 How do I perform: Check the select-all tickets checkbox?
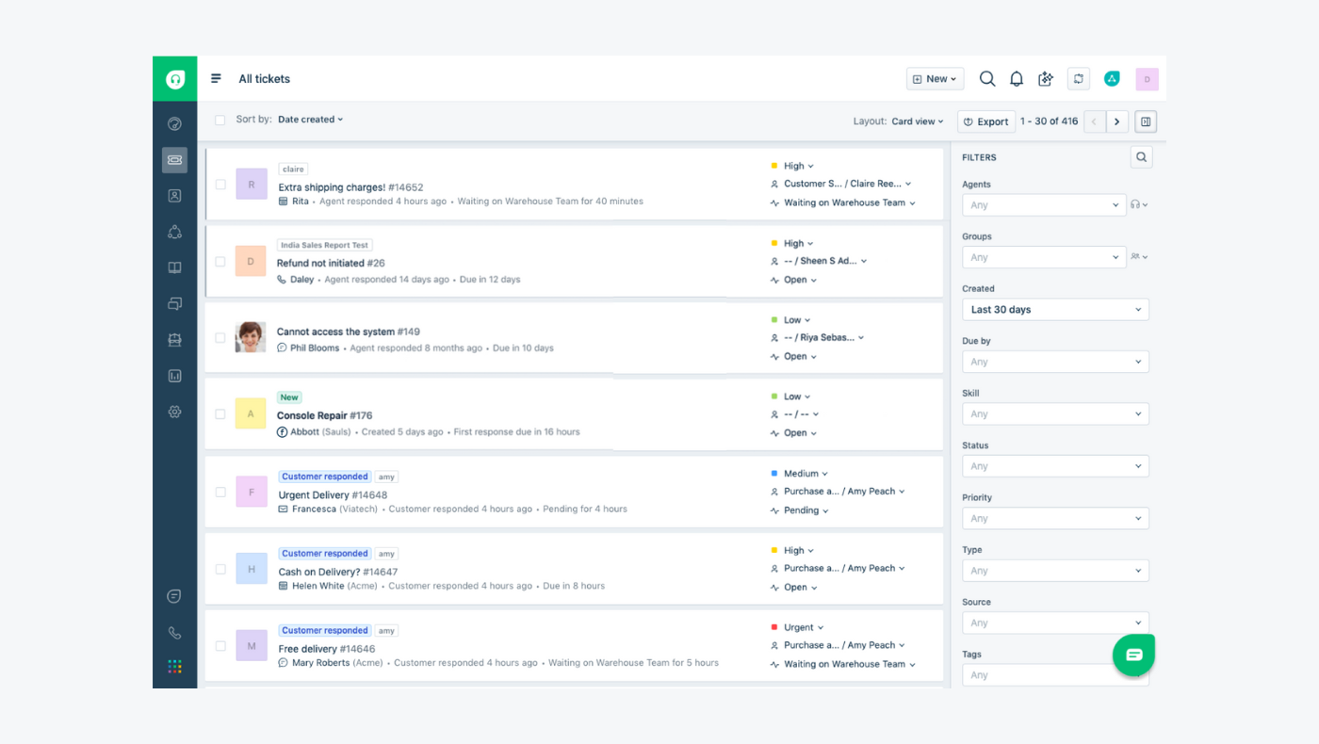tap(220, 121)
